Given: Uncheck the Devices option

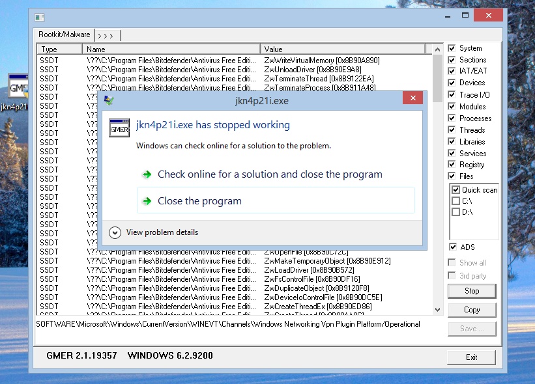Looking at the screenshot, I should coord(452,83).
